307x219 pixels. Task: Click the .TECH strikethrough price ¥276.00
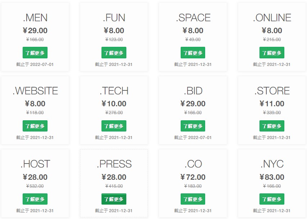114,113
